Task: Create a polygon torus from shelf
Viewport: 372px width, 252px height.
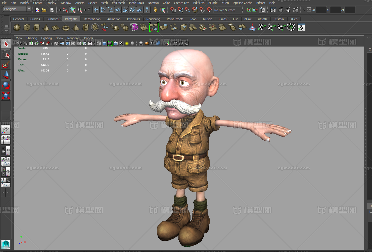Action: [x=66, y=27]
